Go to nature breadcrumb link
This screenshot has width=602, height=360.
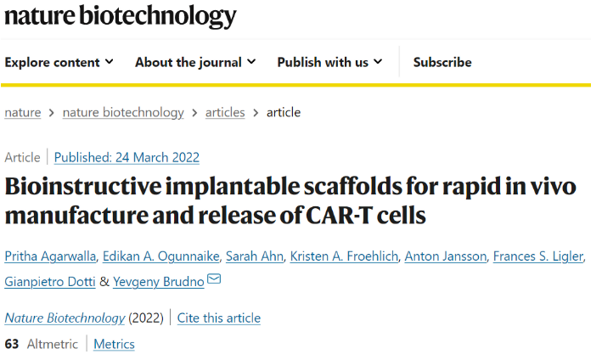pyautogui.click(x=23, y=112)
